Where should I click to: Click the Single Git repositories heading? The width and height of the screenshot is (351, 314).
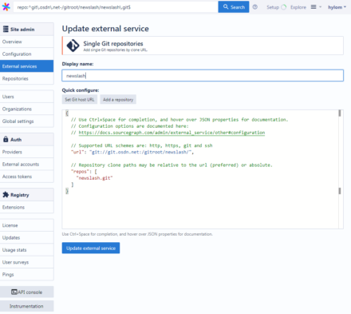(113, 43)
